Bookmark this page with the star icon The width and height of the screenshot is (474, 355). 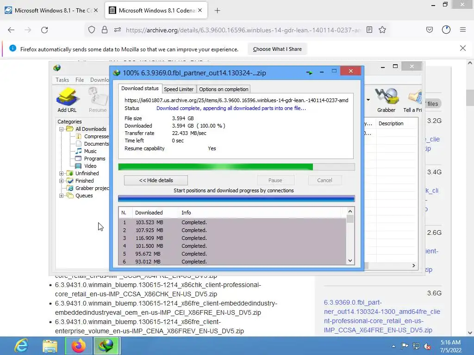click(x=382, y=30)
